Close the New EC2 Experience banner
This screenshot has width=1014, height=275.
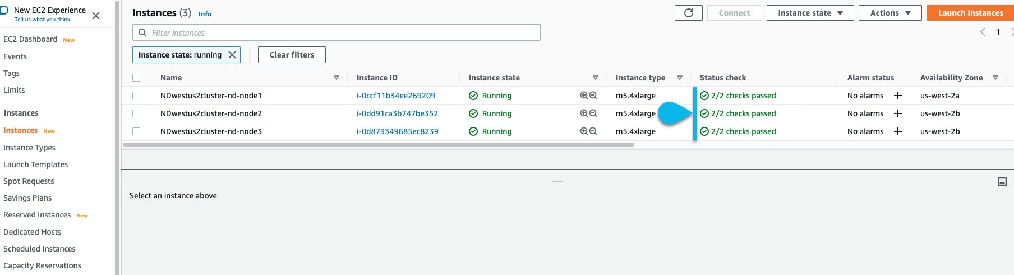click(96, 16)
